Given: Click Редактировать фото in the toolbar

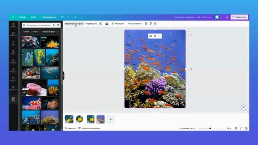Looking at the screenshot, I should point(74,24).
